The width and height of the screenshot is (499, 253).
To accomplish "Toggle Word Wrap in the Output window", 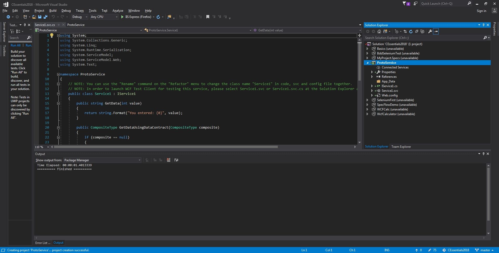I will (176, 160).
